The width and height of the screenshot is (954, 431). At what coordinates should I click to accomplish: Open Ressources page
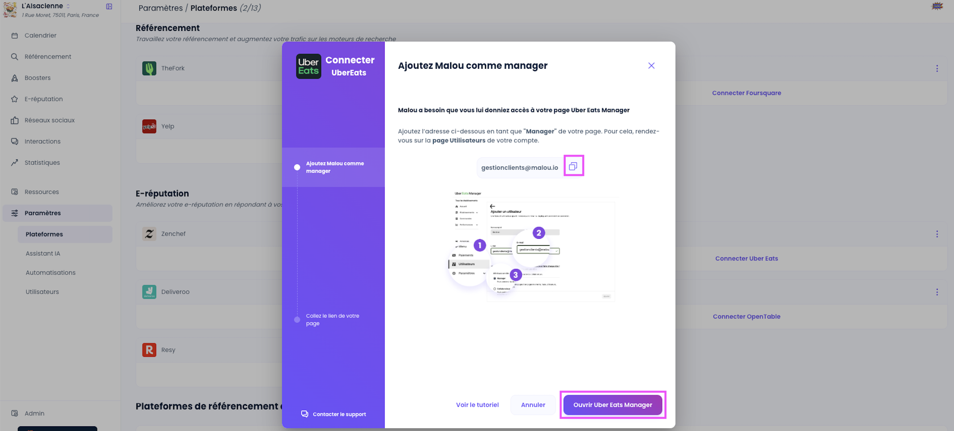41,191
